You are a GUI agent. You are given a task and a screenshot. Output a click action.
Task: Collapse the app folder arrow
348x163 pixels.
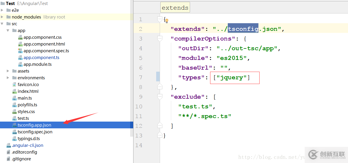[8, 31]
